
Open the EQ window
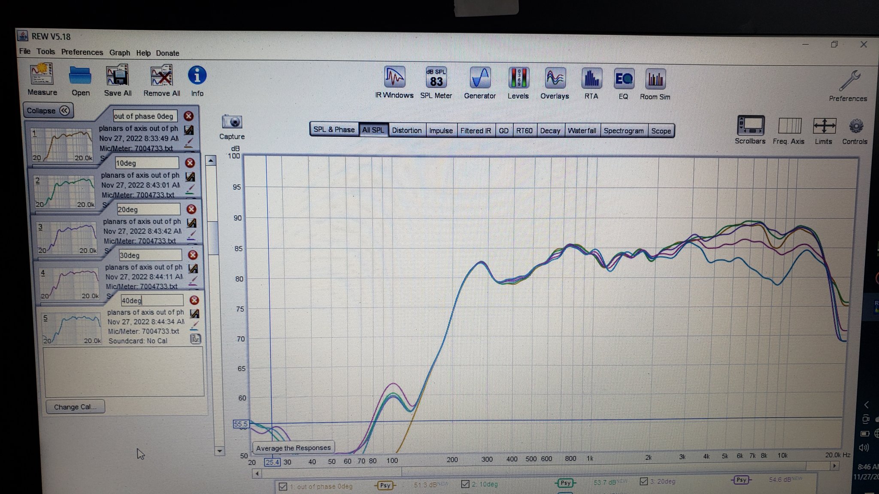624,79
